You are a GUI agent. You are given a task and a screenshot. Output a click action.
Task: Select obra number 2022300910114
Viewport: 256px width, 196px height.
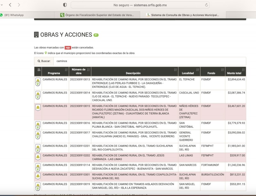coord(80,165)
